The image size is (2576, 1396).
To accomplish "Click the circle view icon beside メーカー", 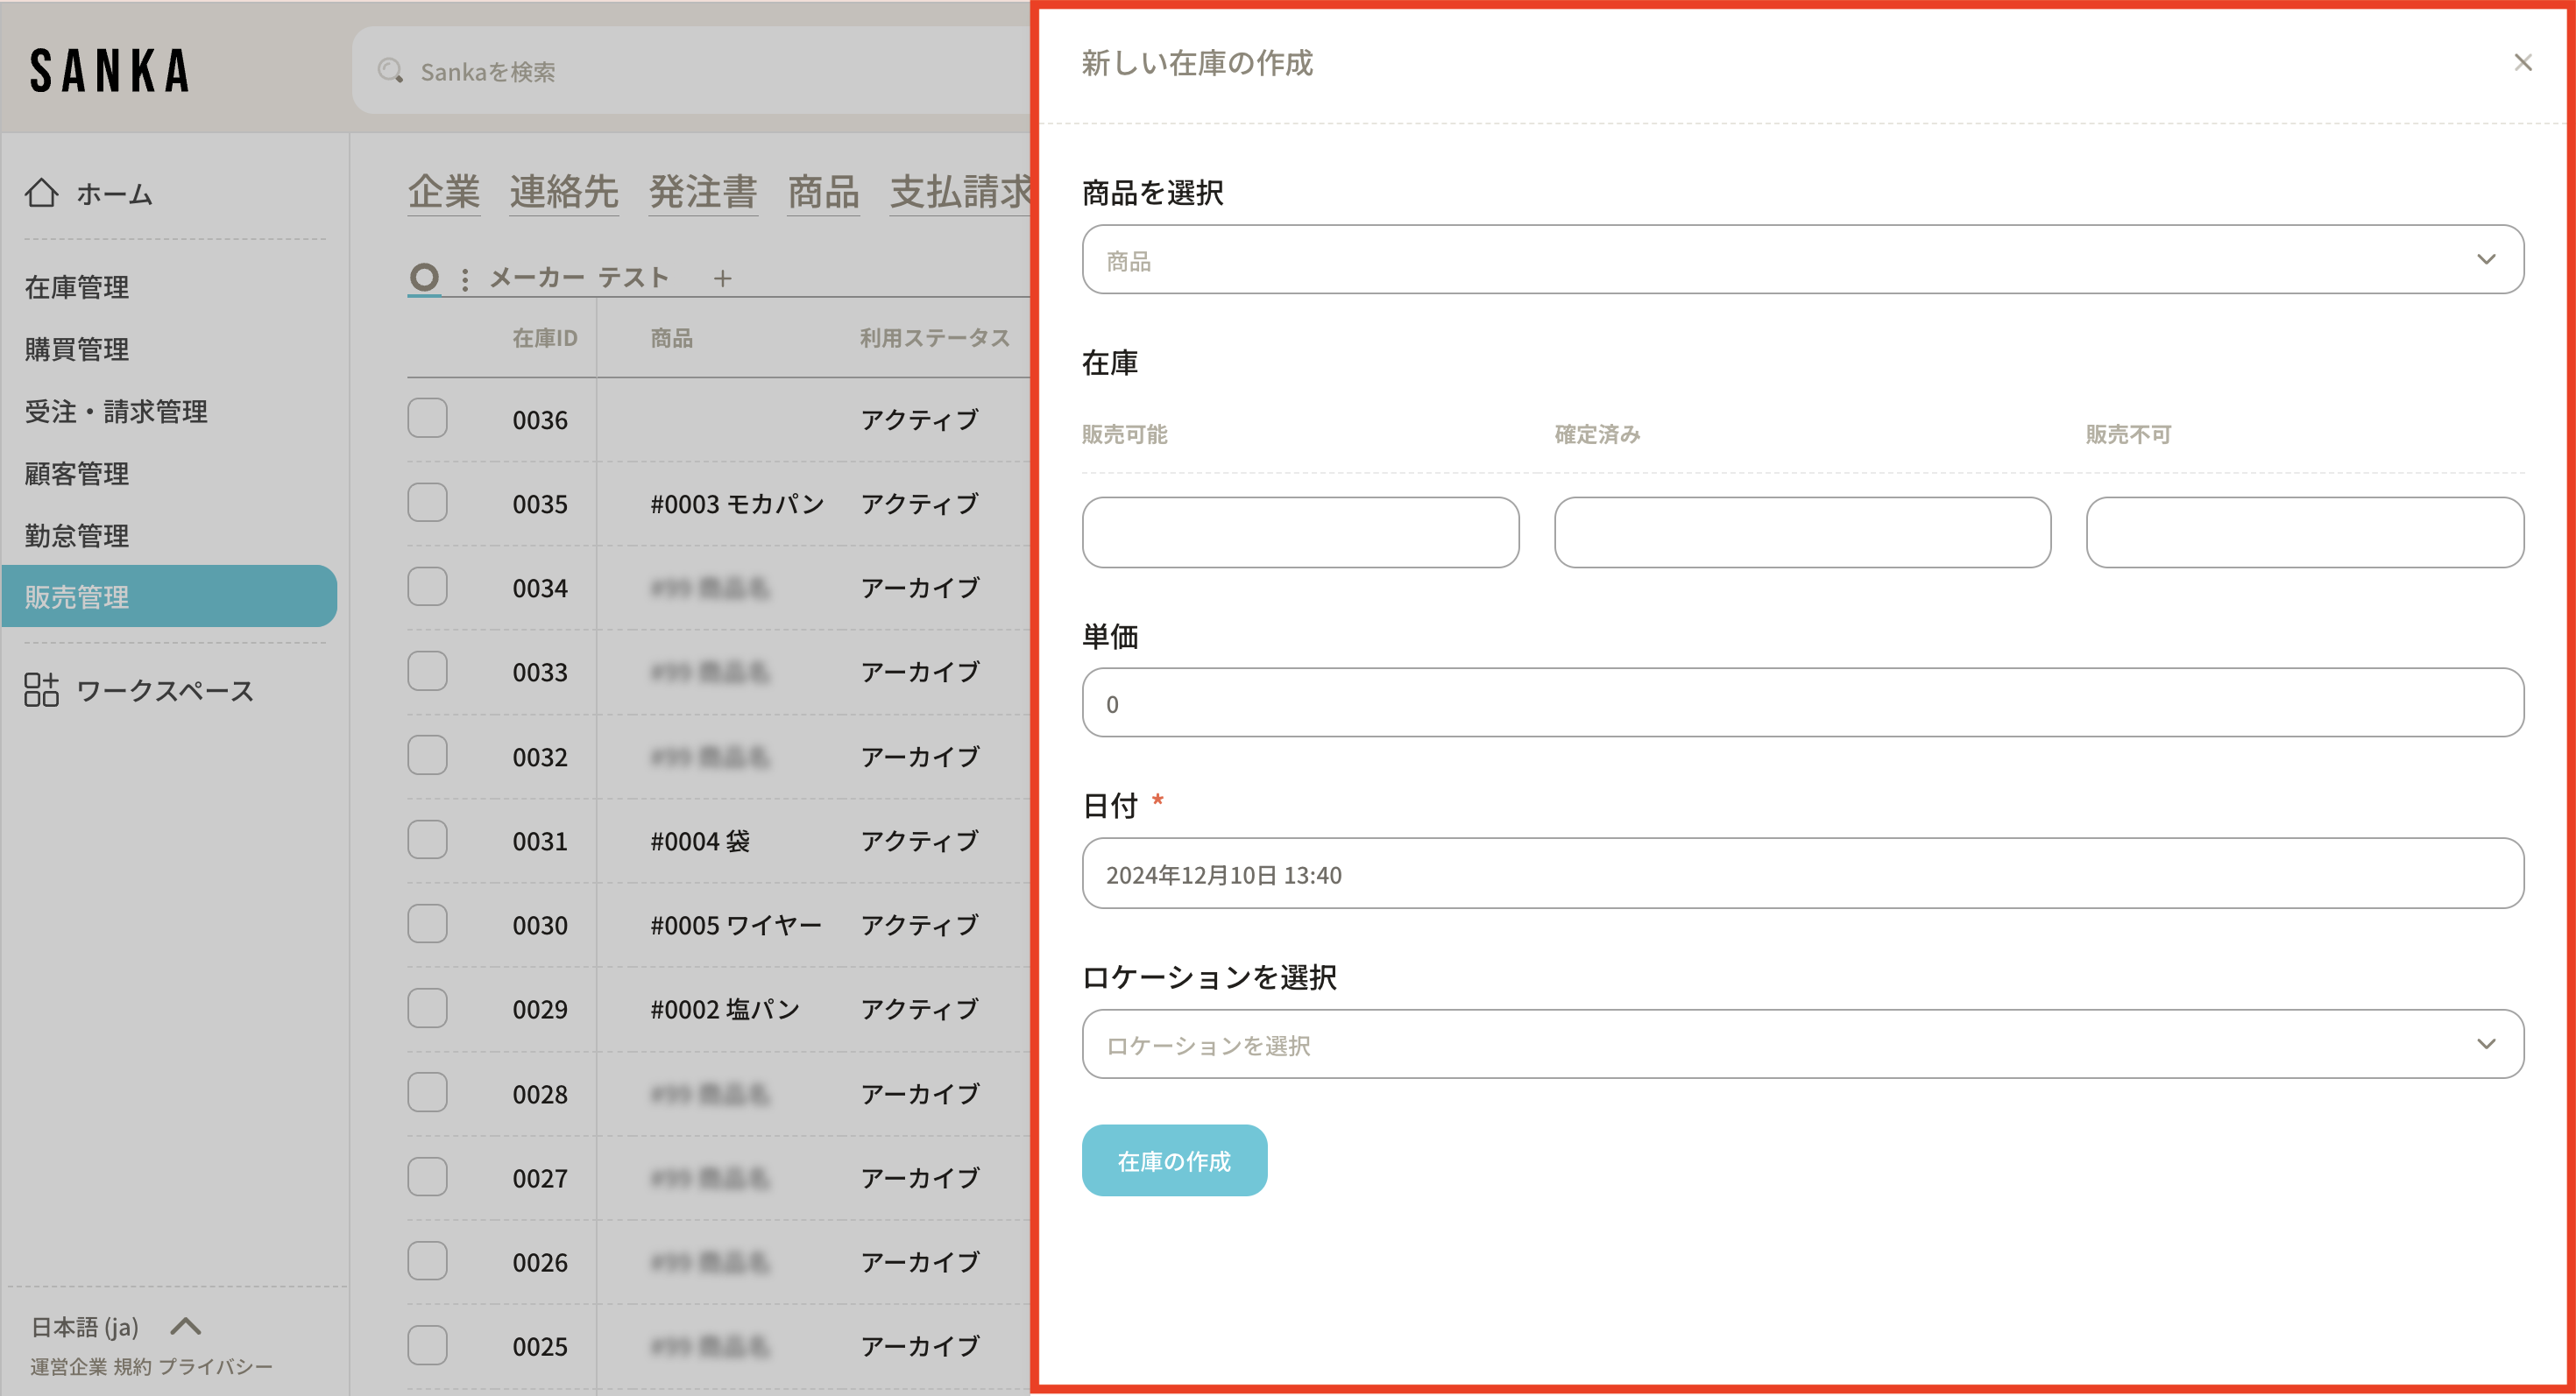I will (x=425, y=277).
